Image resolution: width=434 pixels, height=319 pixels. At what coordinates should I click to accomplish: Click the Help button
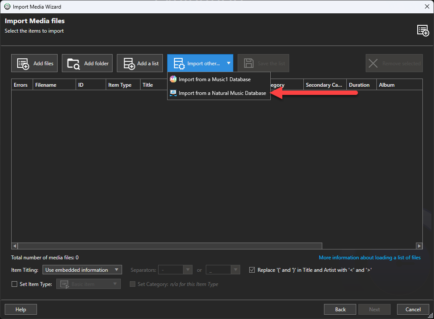21,309
